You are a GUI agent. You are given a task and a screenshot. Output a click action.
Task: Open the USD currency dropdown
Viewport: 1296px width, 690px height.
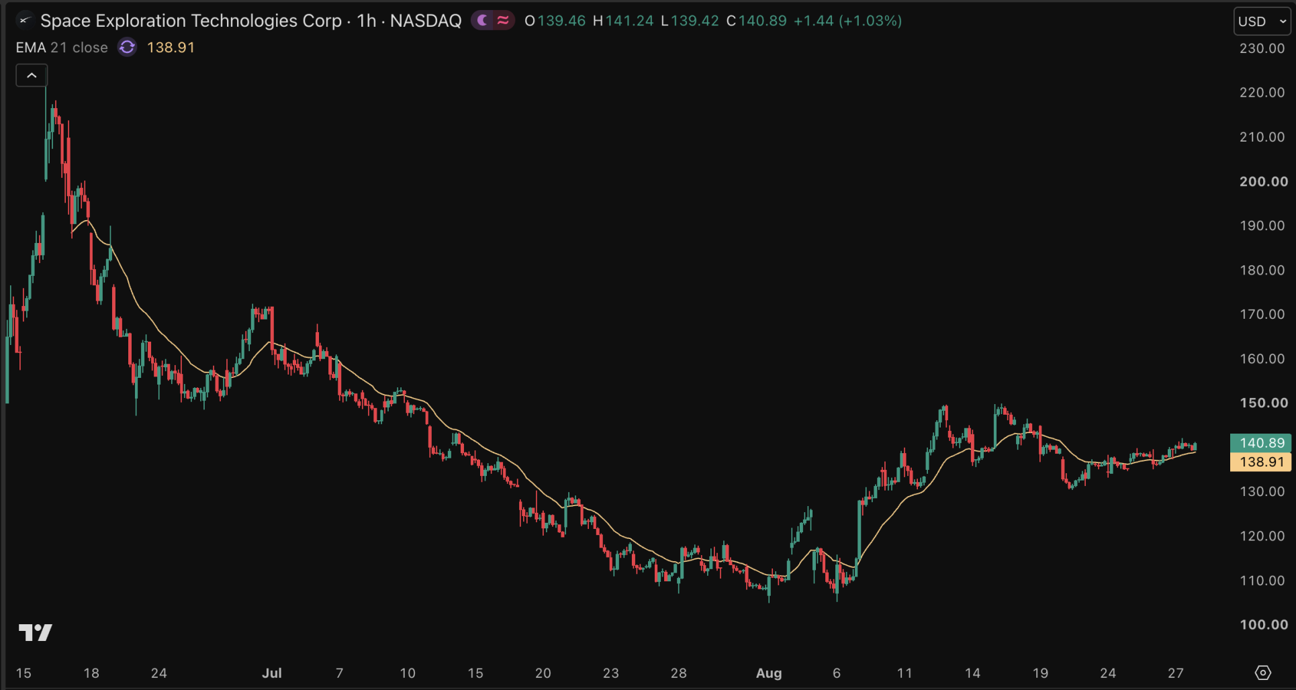click(1262, 21)
